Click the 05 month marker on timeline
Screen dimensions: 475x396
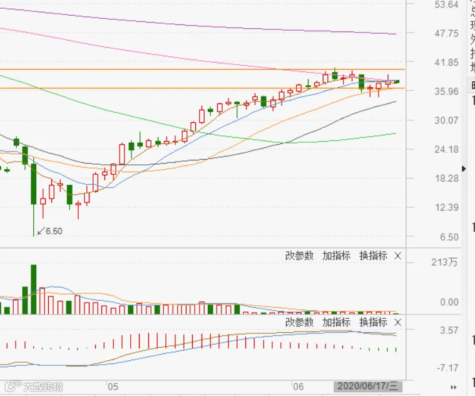click(113, 387)
